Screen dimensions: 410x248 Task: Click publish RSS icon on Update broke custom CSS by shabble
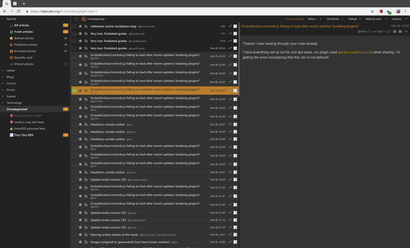86,180
